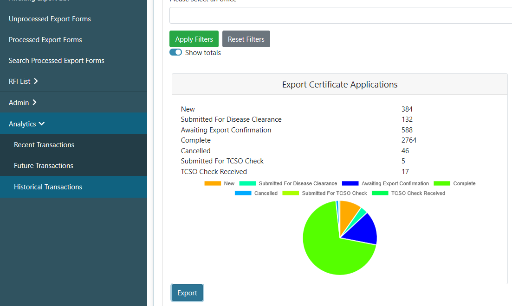
Task: Toggle the Complete legend swatch
Action: click(x=442, y=183)
